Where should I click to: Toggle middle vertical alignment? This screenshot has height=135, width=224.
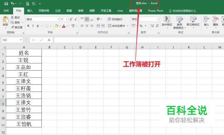pyautogui.click(x=87, y=19)
